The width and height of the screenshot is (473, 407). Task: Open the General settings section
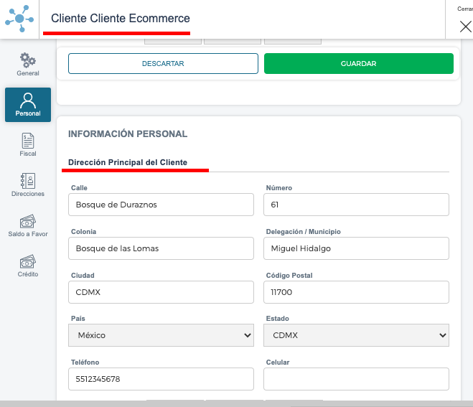pyautogui.click(x=28, y=65)
